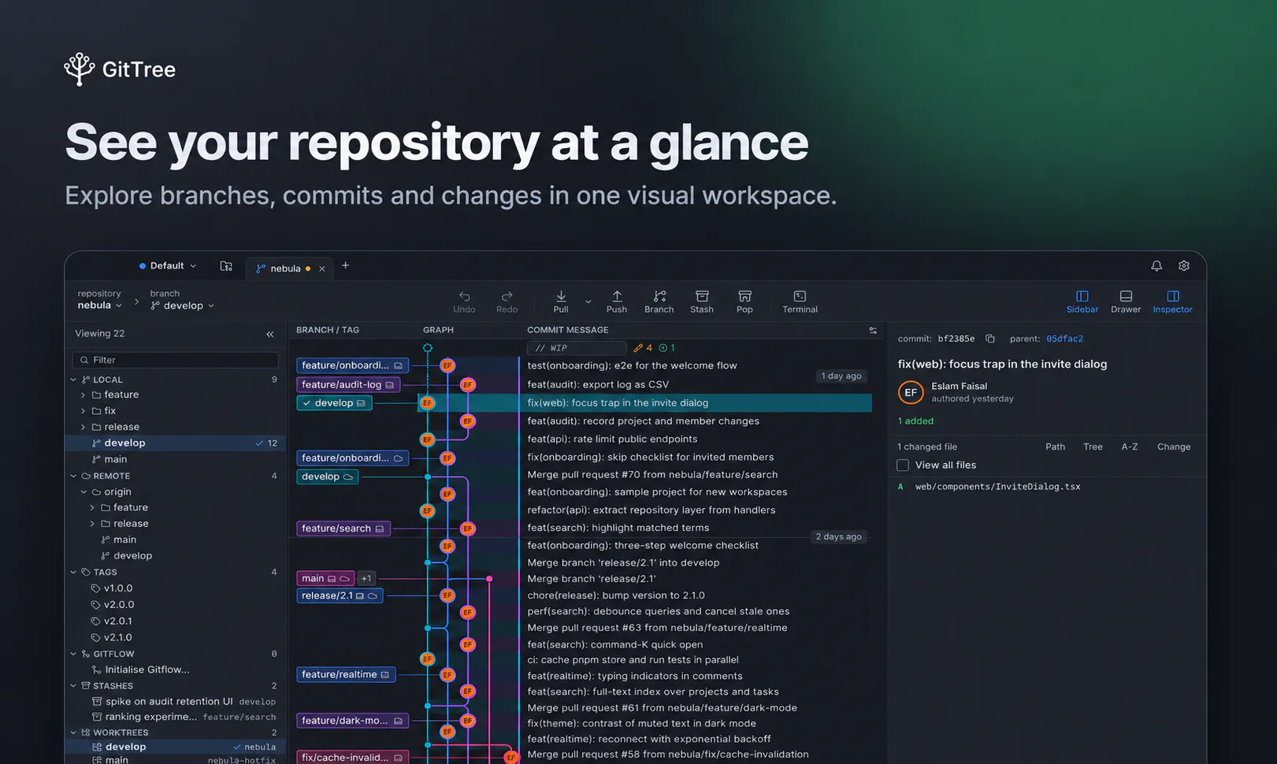Open the nebula repository dropdown

[x=99, y=306]
